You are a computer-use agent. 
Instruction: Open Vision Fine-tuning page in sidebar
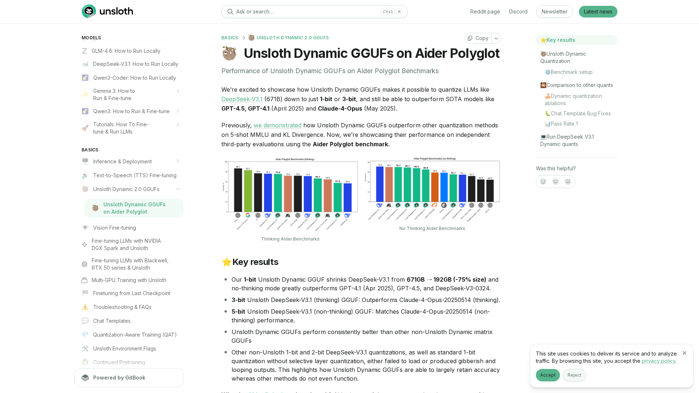(x=114, y=228)
